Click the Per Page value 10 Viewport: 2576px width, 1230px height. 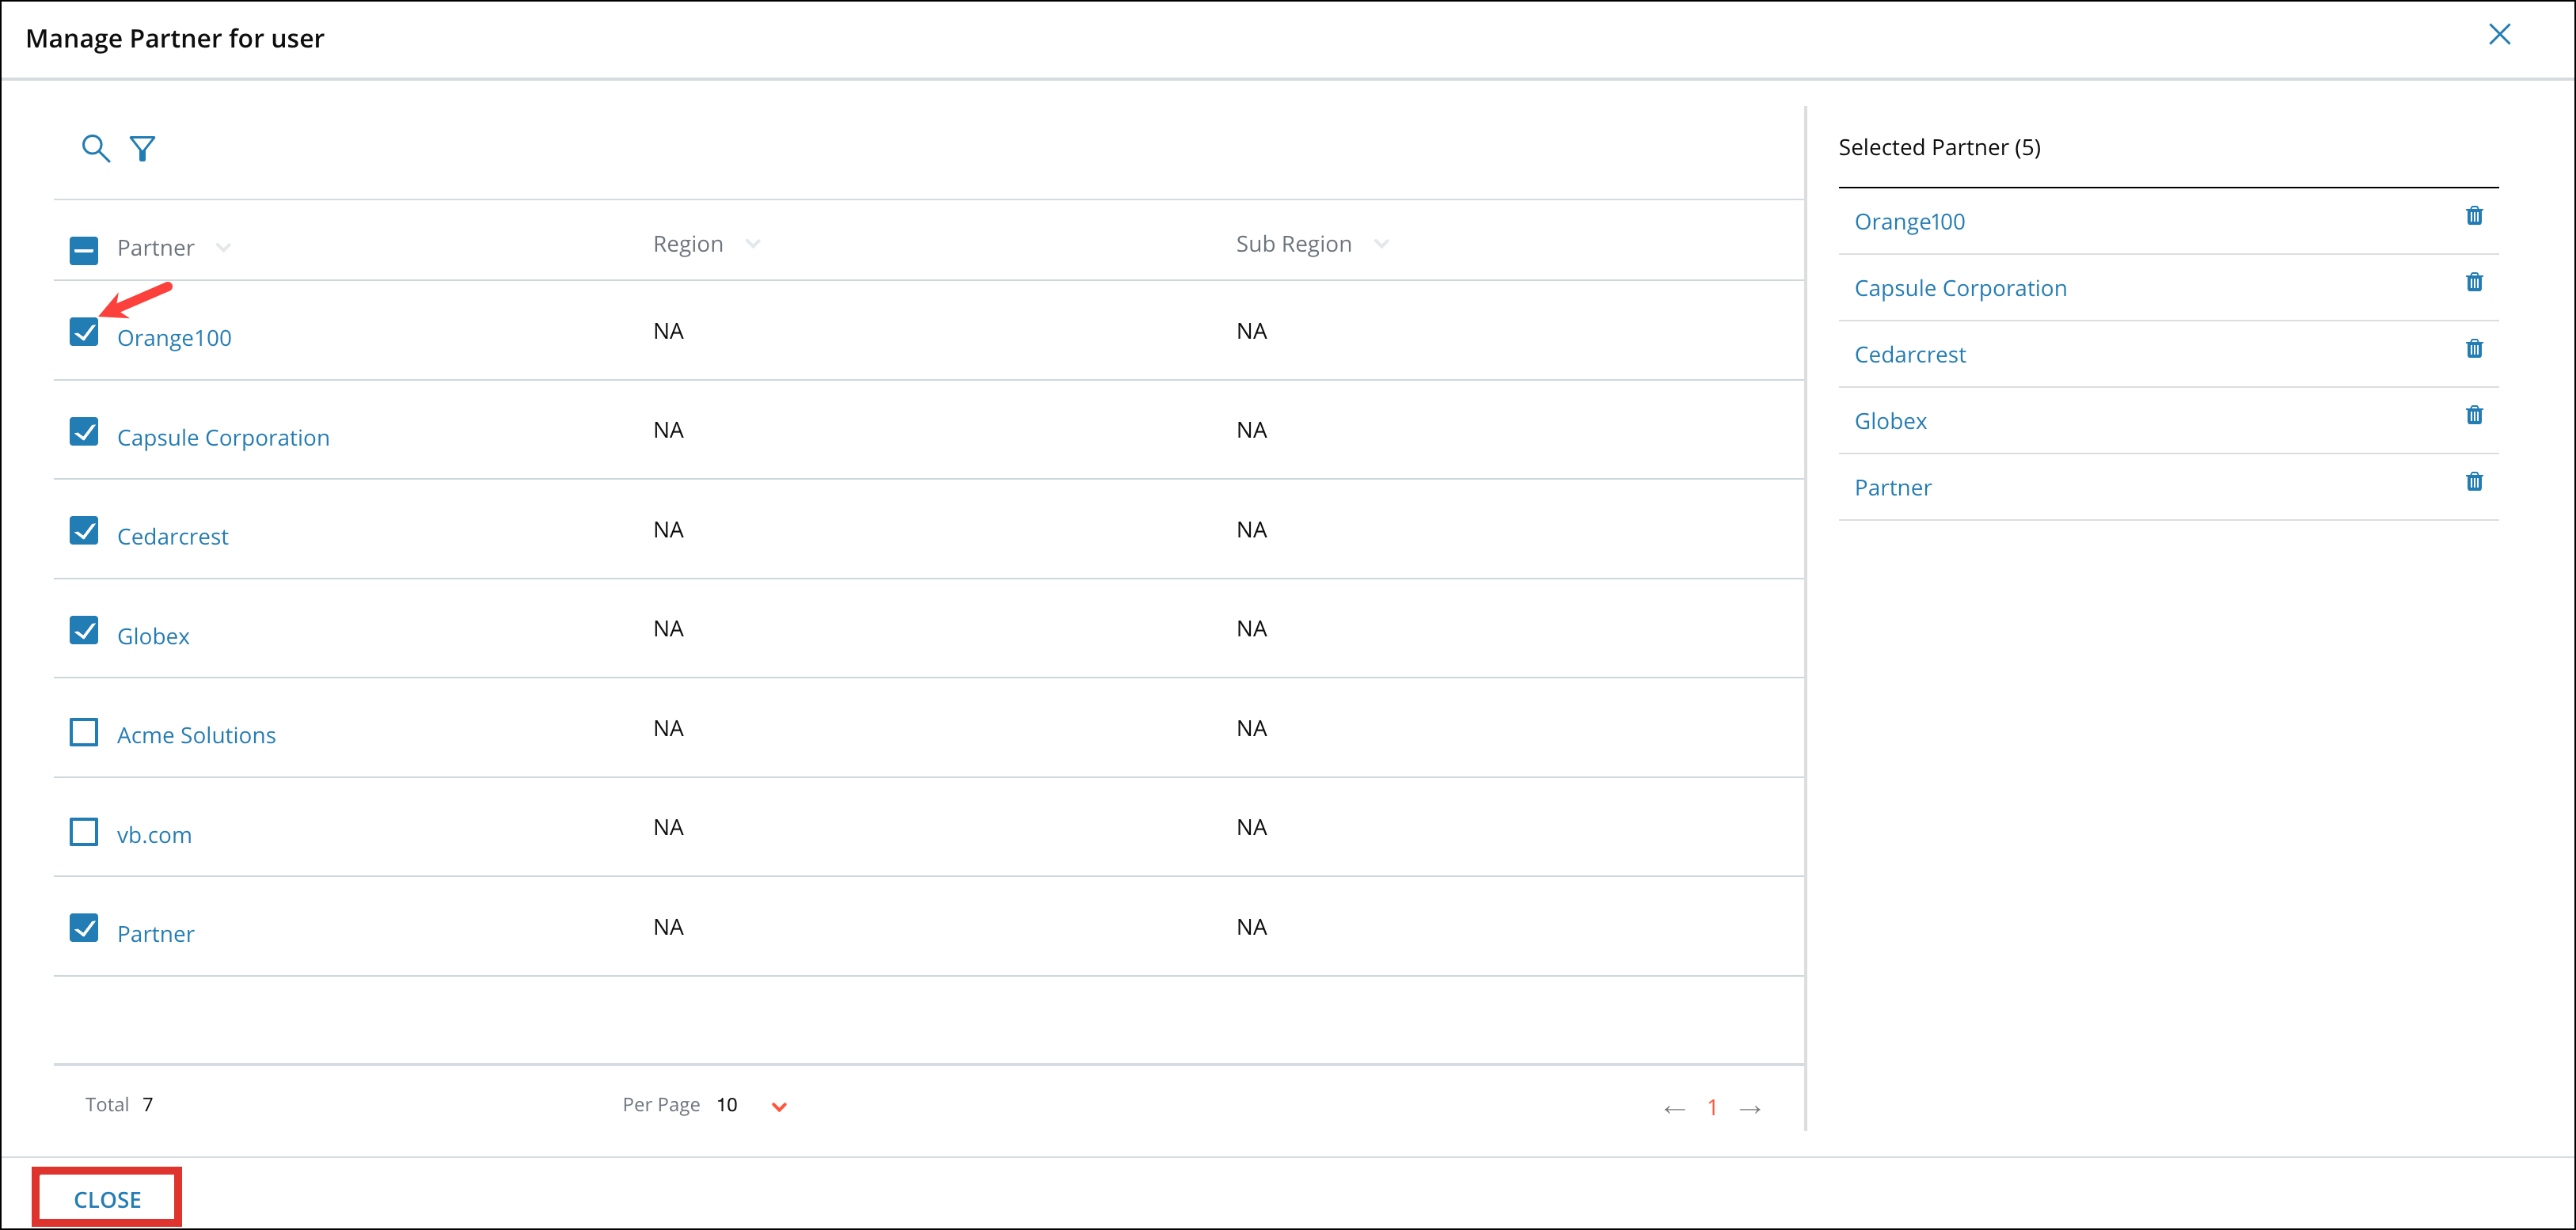[x=727, y=1105]
